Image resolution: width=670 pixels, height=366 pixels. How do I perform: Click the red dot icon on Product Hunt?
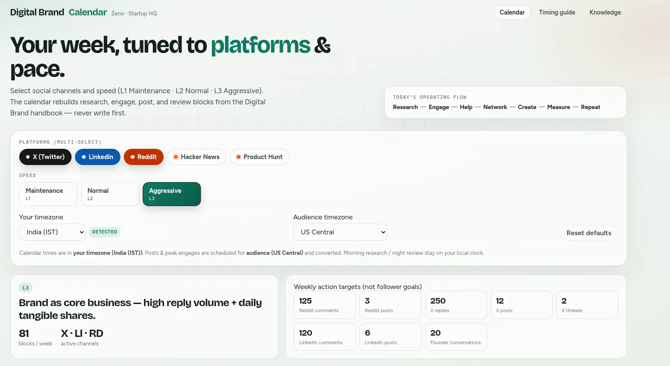pyautogui.click(x=239, y=157)
